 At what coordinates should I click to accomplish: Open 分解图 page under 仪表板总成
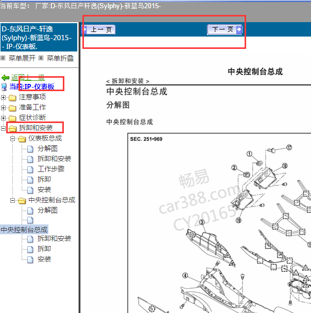(x=47, y=148)
